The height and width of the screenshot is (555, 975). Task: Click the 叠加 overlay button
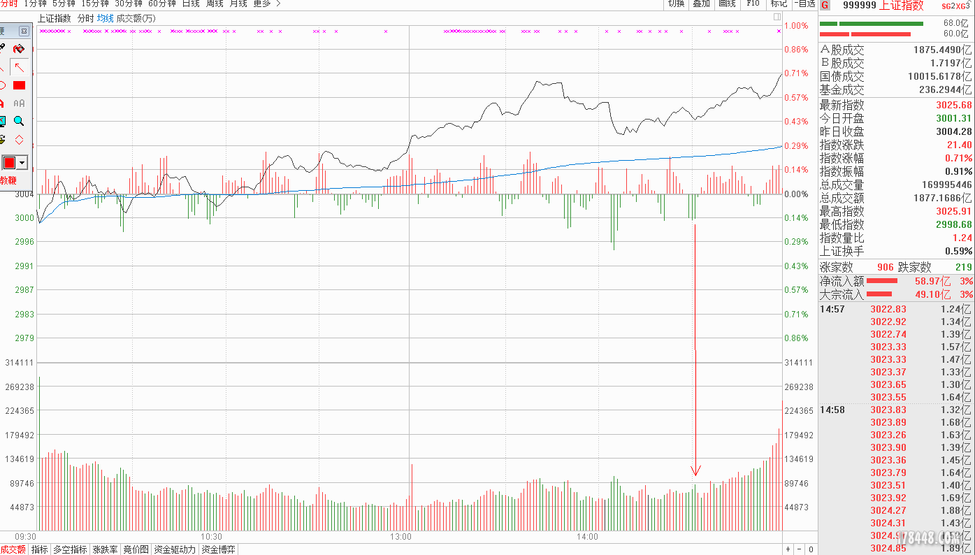tap(701, 3)
